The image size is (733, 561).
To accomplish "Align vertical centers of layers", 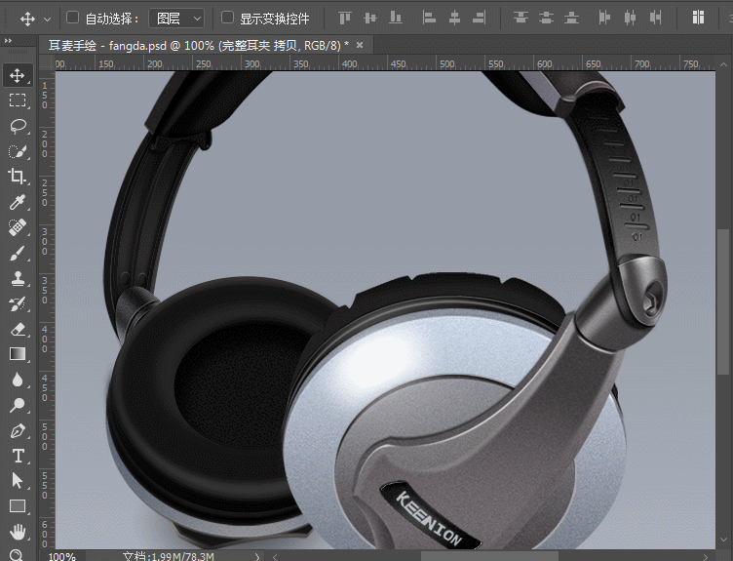I will (370, 18).
